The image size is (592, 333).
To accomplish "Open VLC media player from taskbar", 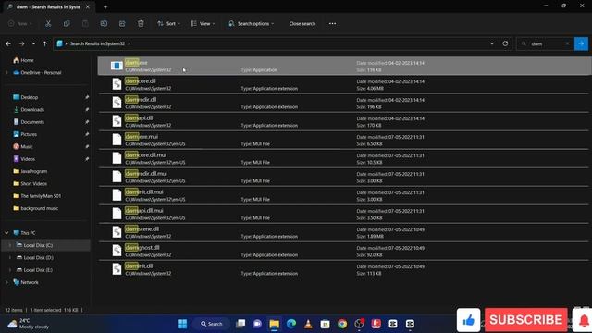I will point(308,324).
